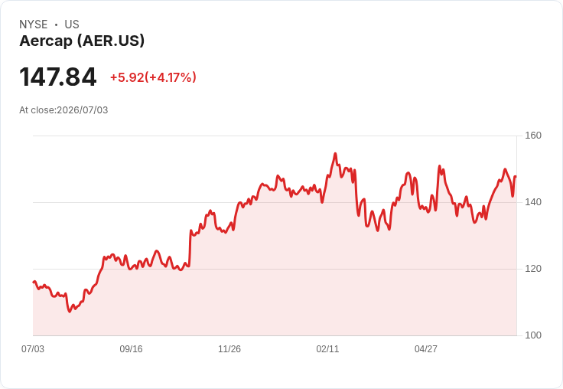
Task: Click the 140 y-axis price label
Action: [x=533, y=202]
